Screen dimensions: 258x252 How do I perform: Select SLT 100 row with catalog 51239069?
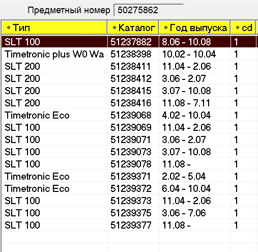click(x=129, y=127)
